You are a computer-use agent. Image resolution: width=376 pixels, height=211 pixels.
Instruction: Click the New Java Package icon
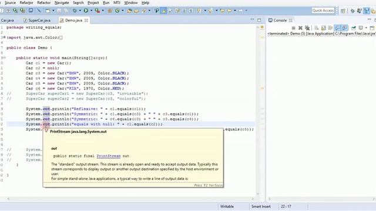click(x=110, y=11)
